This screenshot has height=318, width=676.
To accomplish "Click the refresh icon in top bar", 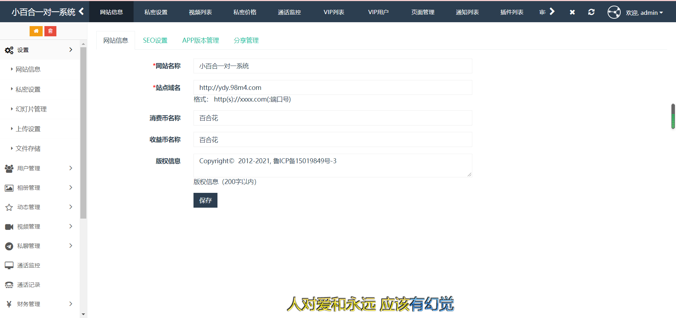I will [x=591, y=12].
